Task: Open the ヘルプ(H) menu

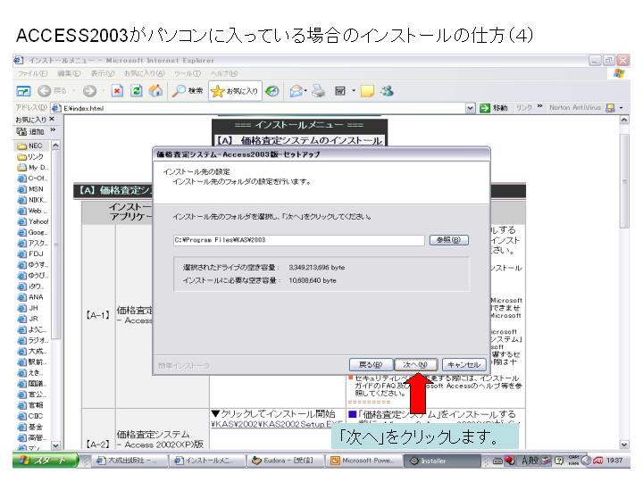Action: coord(224,73)
